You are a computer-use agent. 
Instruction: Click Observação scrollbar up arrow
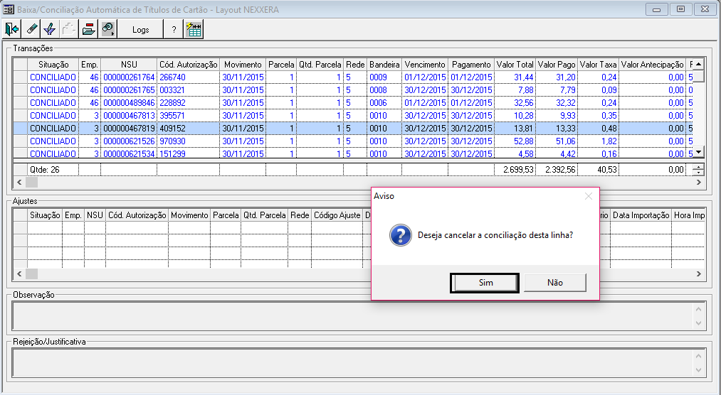[698, 309]
